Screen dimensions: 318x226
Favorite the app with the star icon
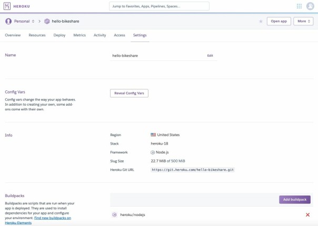261,21
